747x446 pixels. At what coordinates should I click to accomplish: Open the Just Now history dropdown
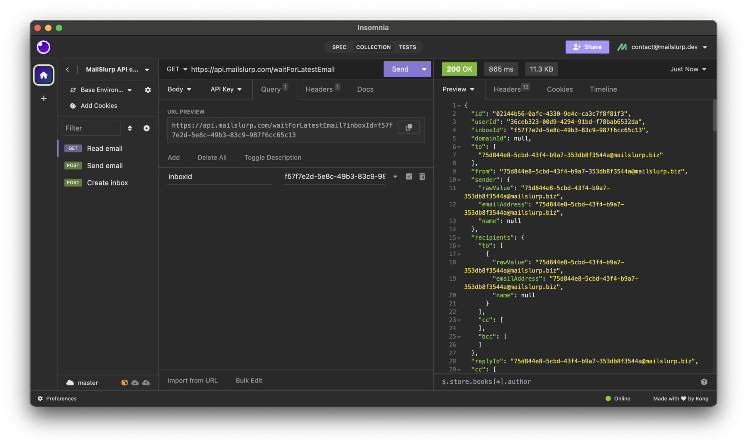[x=688, y=69]
